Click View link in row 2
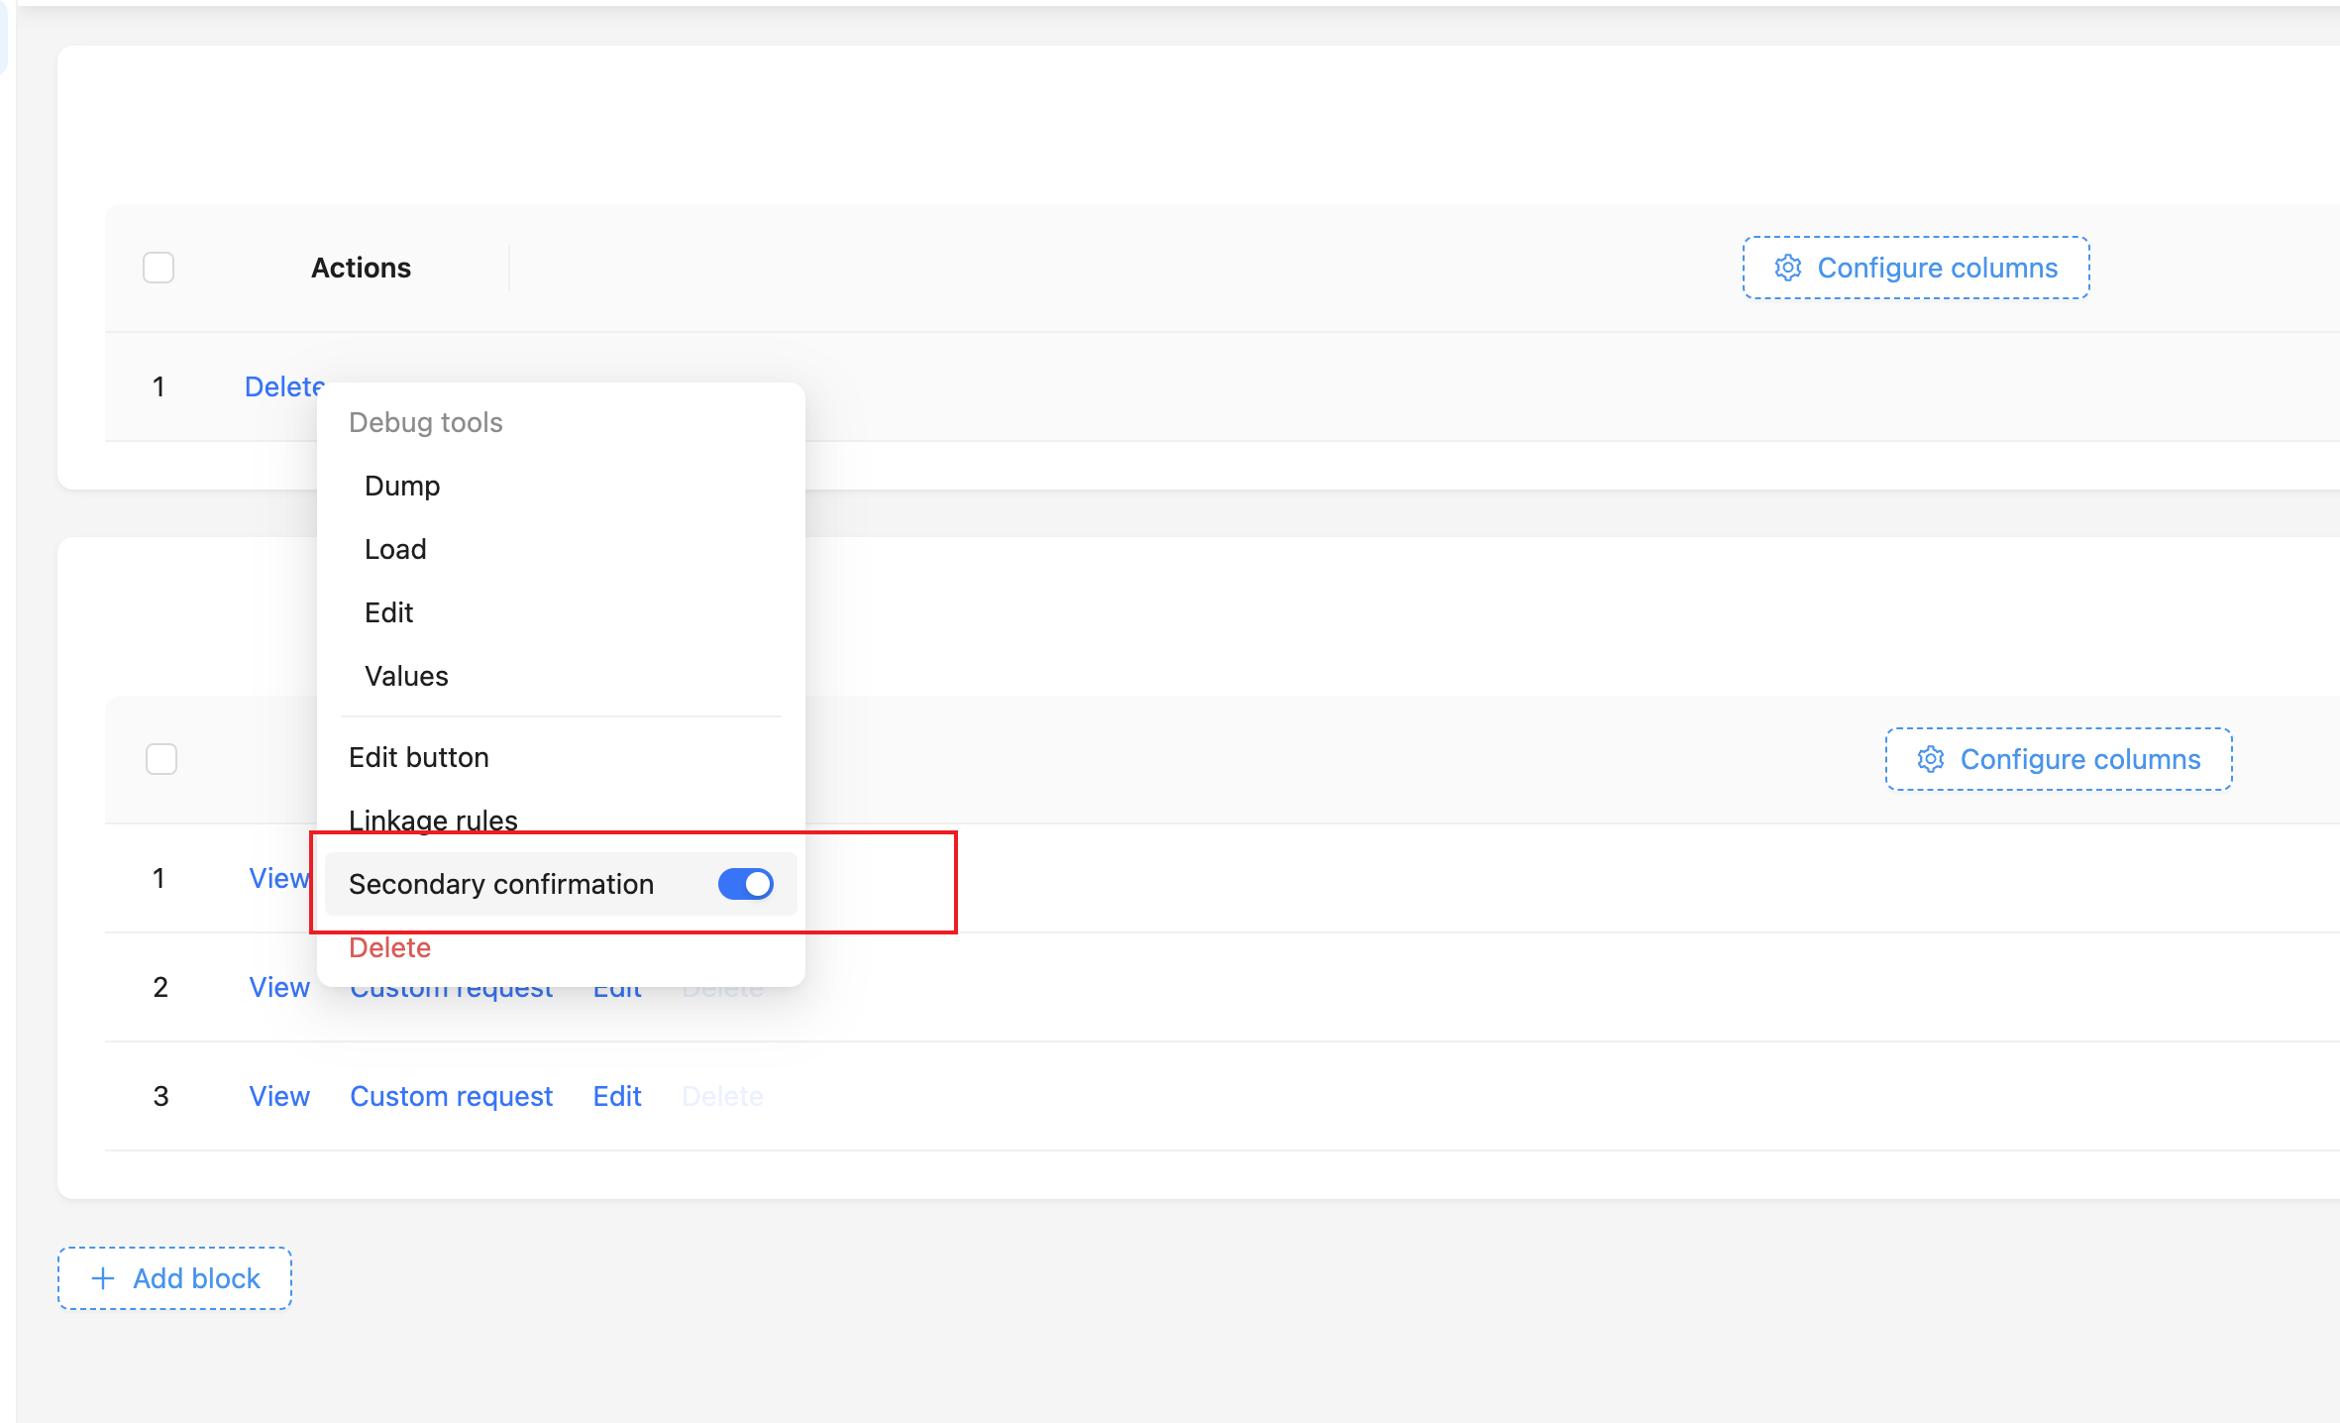The height and width of the screenshot is (1423, 2340). pyautogui.click(x=279, y=987)
